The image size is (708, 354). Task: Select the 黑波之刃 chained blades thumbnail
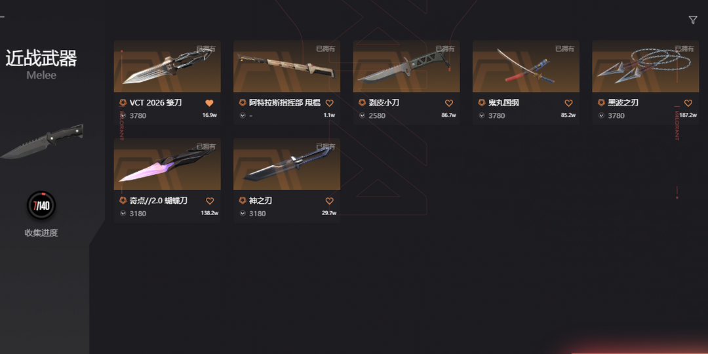646,66
